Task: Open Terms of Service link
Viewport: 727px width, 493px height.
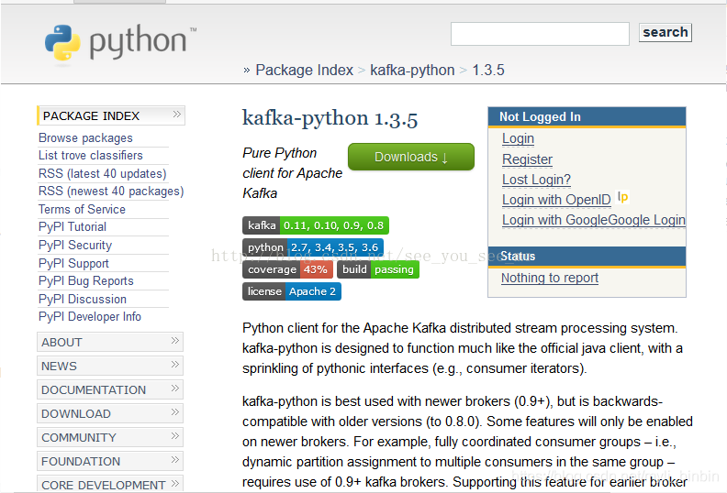Action: coord(82,209)
